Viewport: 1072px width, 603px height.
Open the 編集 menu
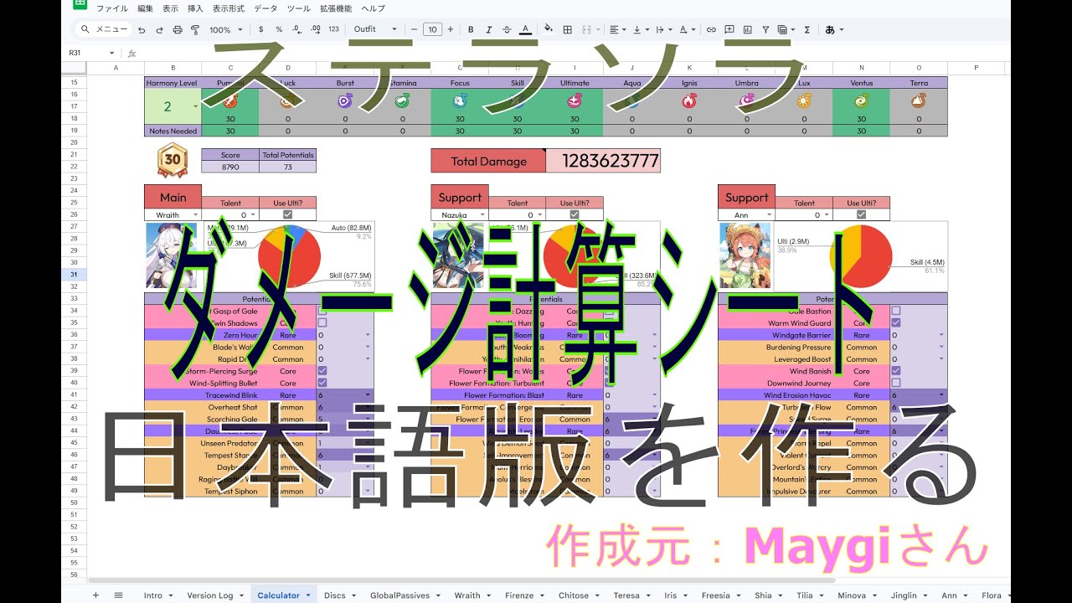point(145,8)
